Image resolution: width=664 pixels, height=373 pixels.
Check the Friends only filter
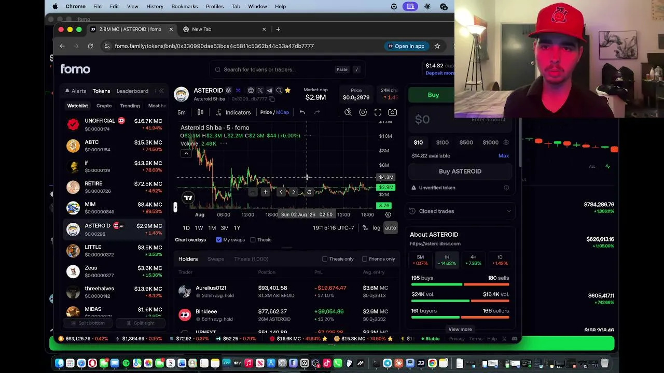(x=365, y=259)
